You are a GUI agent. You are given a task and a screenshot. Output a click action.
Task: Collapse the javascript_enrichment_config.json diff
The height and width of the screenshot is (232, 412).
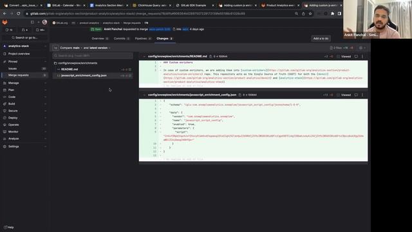point(144,95)
